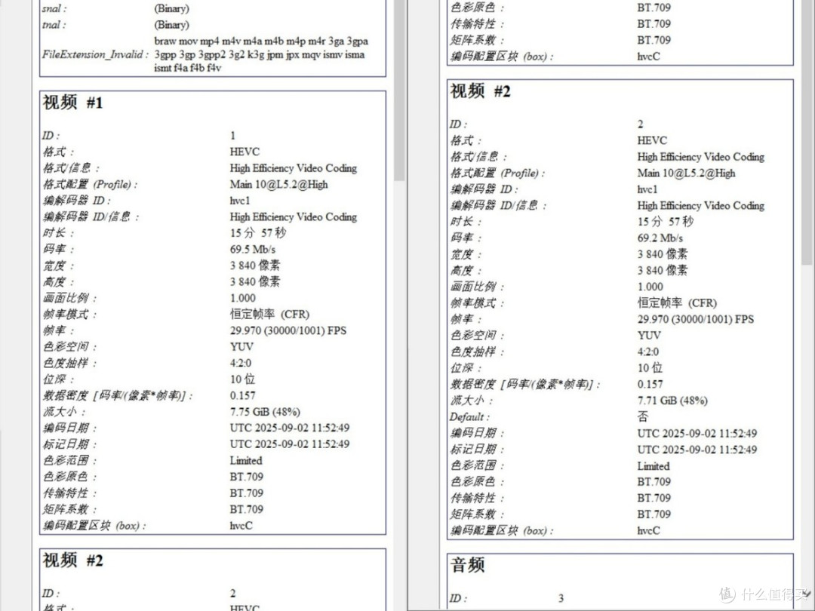Select the 音频 heading in right window
The image size is (815, 611).
(468, 565)
